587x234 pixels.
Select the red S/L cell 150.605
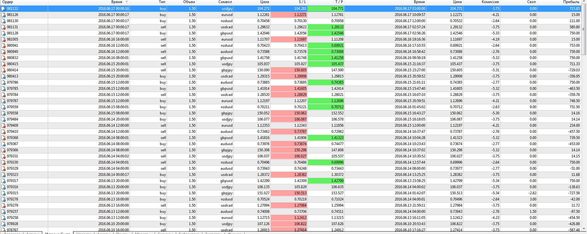tap(289, 70)
